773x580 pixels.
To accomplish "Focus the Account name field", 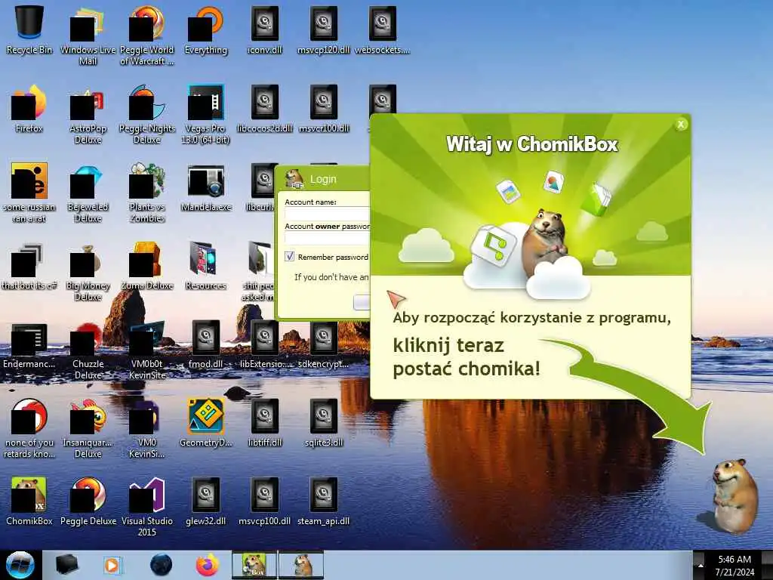I will point(327,214).
